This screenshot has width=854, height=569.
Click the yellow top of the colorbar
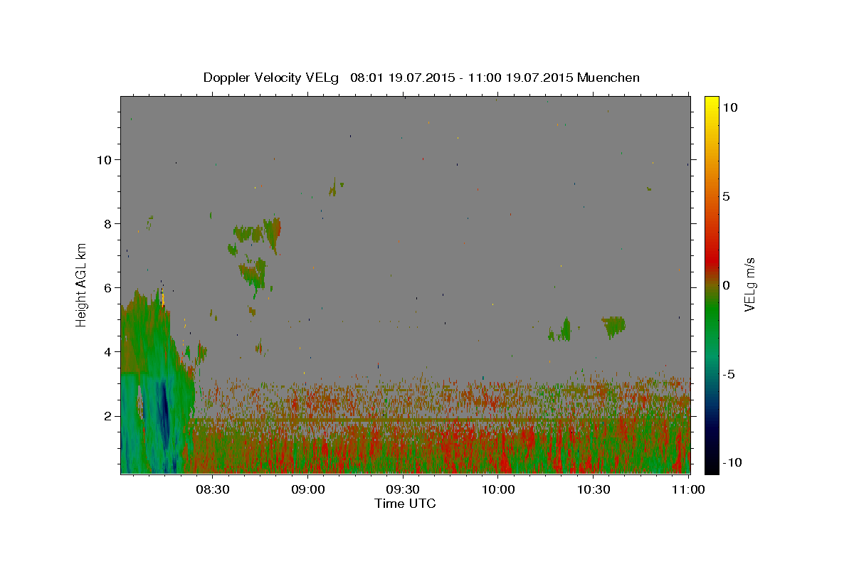click(711, 105)
